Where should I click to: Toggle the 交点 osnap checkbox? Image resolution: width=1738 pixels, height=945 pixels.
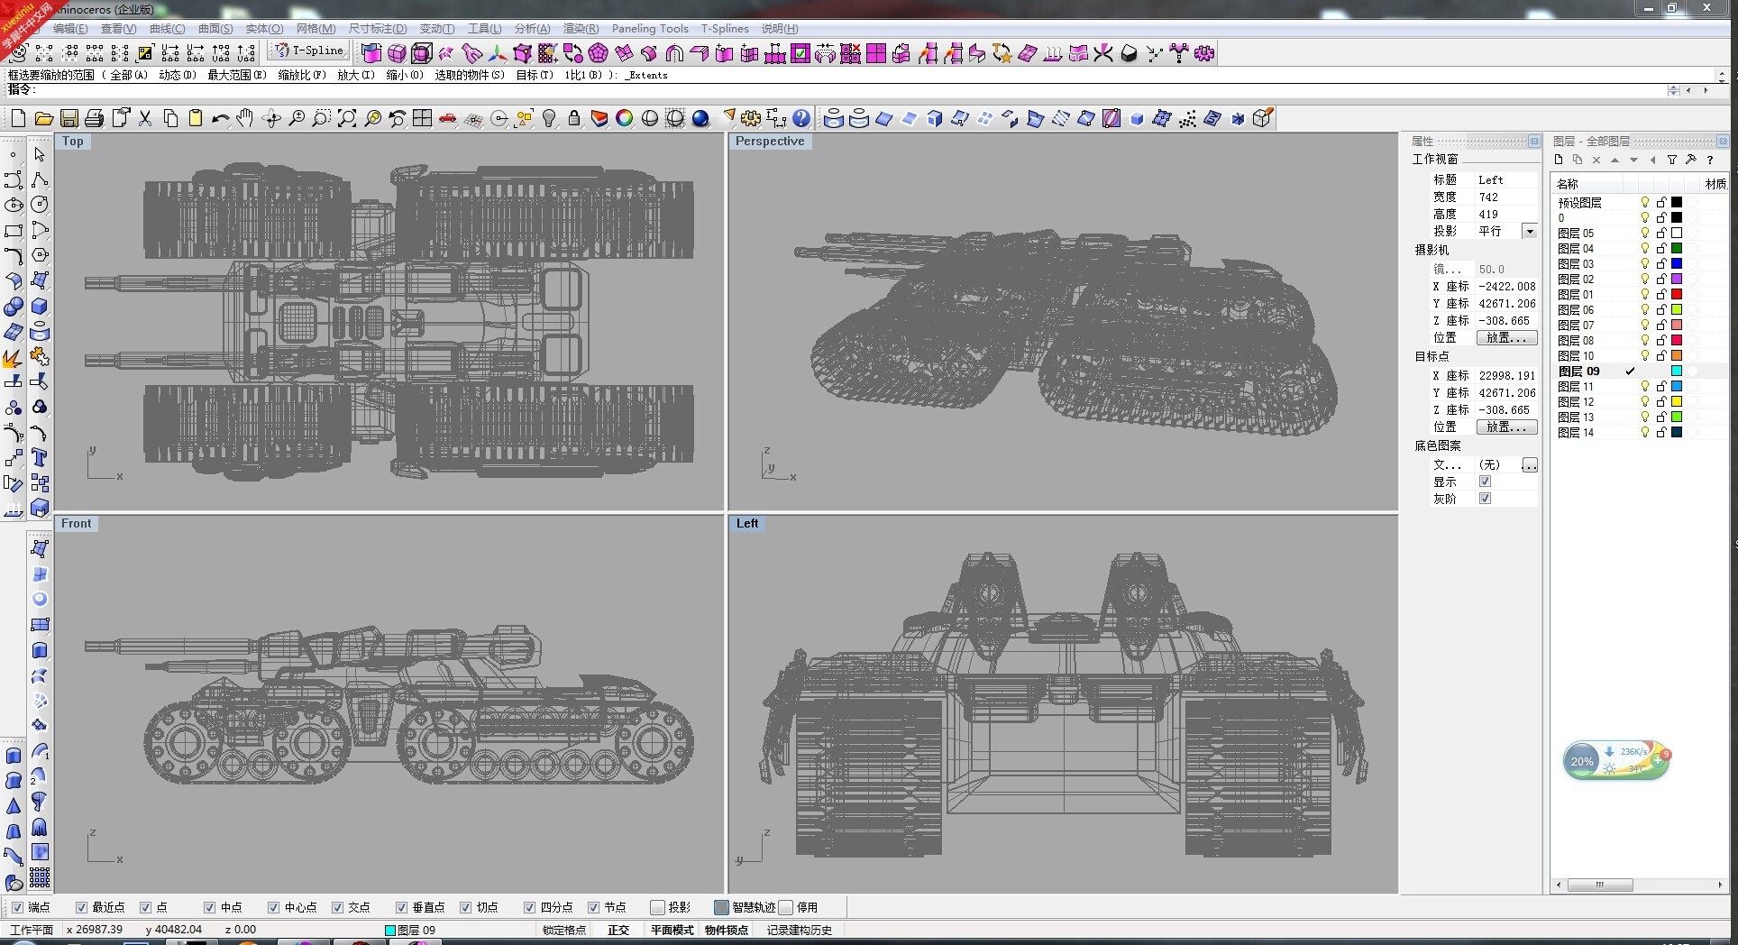pyautogui.click(x=337, y=907)
